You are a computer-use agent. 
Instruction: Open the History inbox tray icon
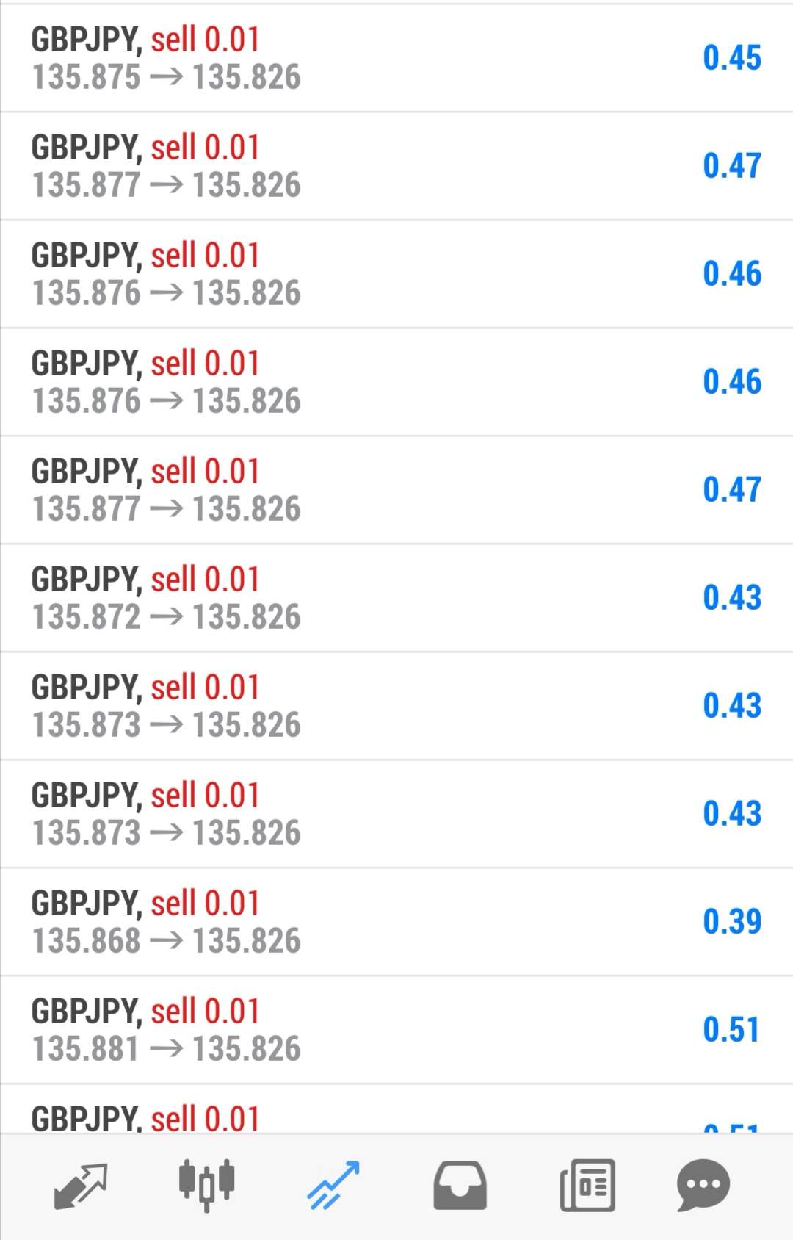coord(460,1185)
